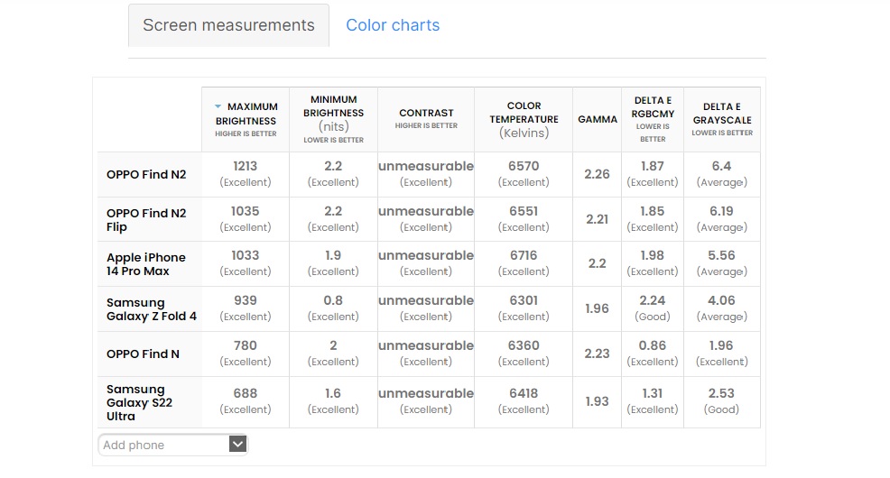
Task: Click the Maximum Brightness sort arrow icon
Action: 218,106
